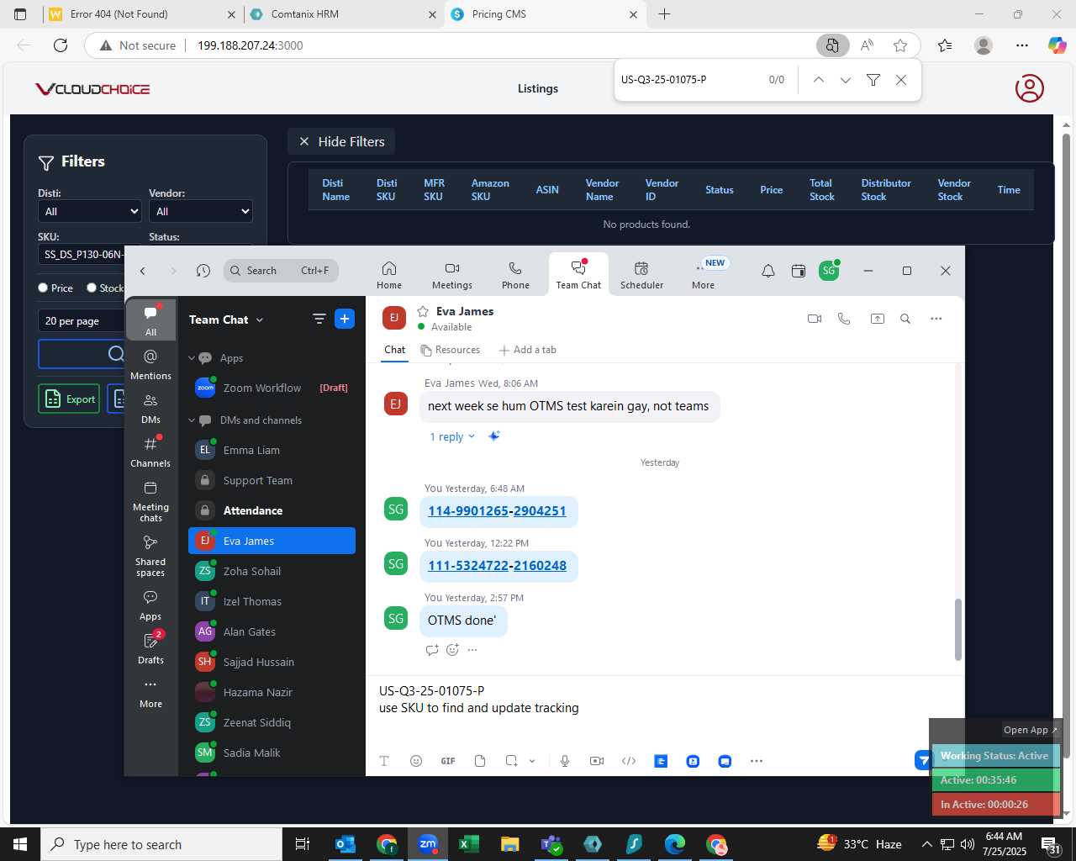Open Outlook from the Windows taskbar
The width and height of the screenshot is (1076, 861).
345,844
